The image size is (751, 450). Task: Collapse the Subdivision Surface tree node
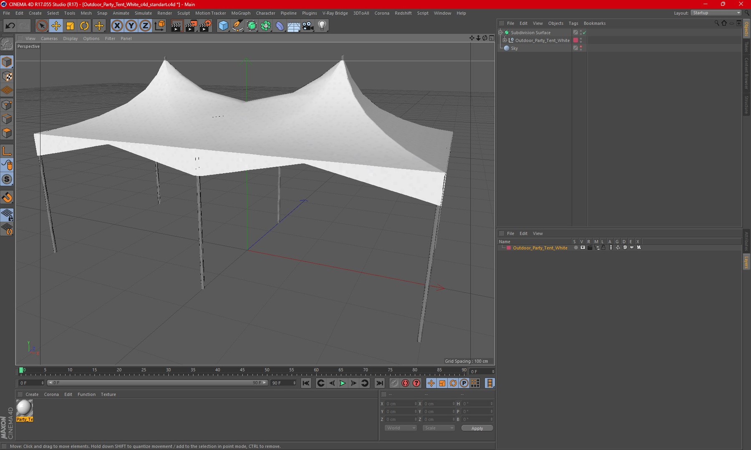[x=501, y=32]
